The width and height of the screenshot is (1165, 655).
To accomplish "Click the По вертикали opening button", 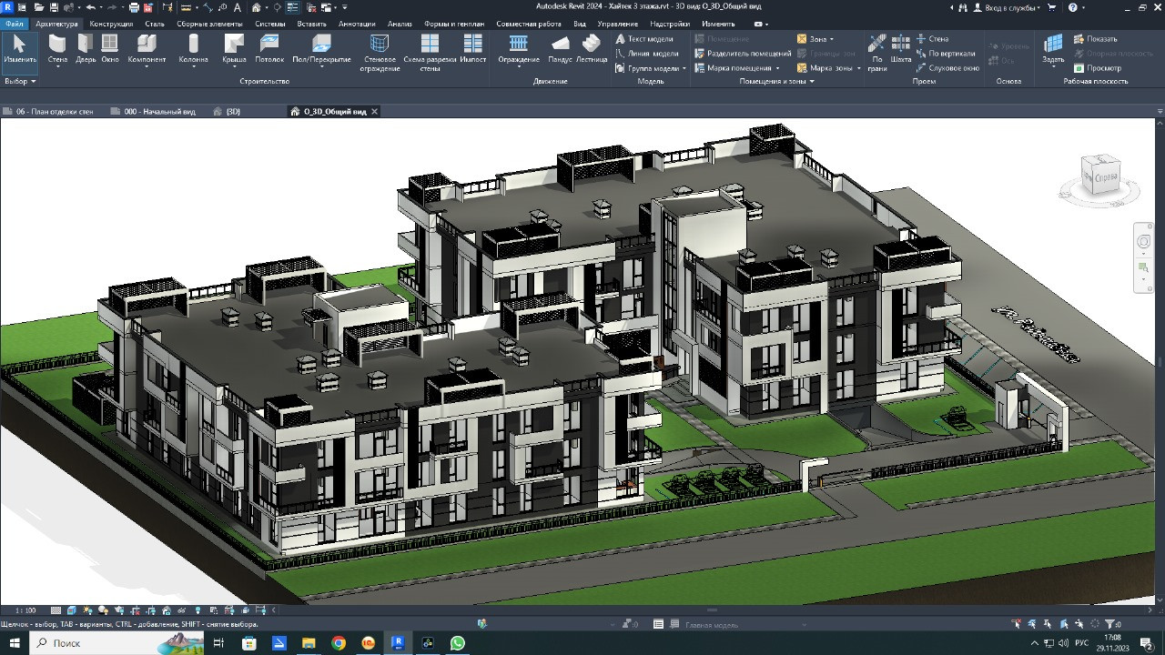I will [945, 54].
